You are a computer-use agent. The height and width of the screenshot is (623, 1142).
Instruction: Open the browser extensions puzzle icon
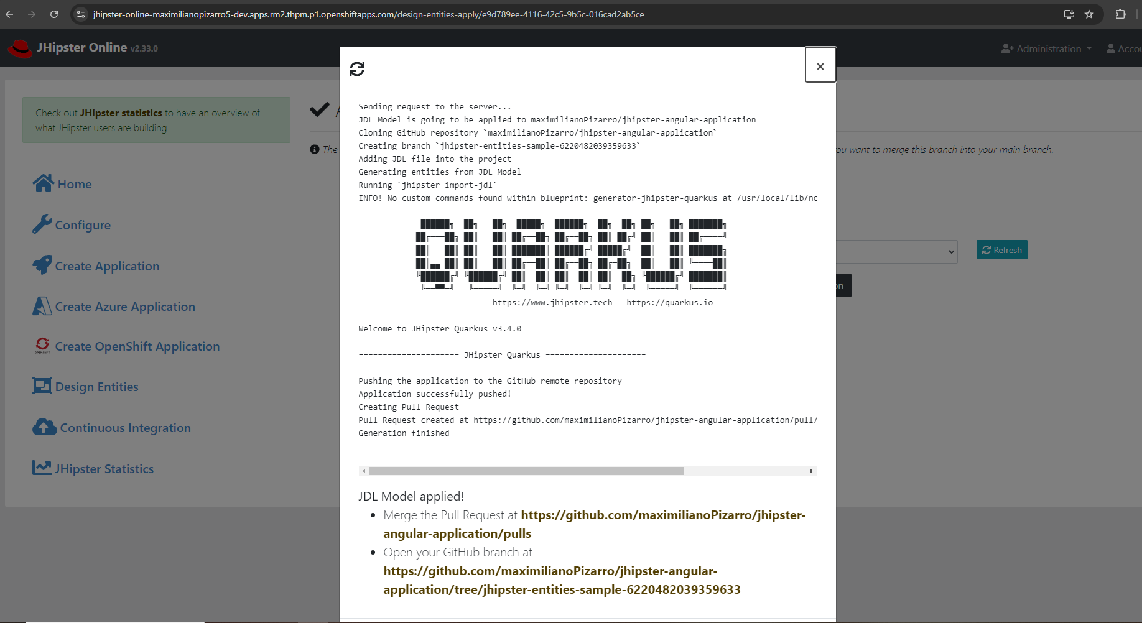pos(1120,14)
